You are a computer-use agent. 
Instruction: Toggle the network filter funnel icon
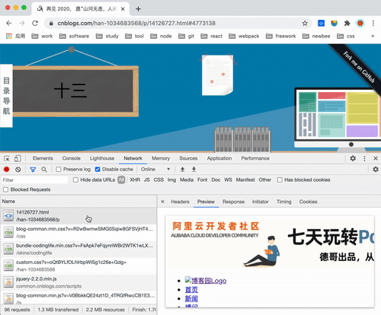(x=33, y=170)
